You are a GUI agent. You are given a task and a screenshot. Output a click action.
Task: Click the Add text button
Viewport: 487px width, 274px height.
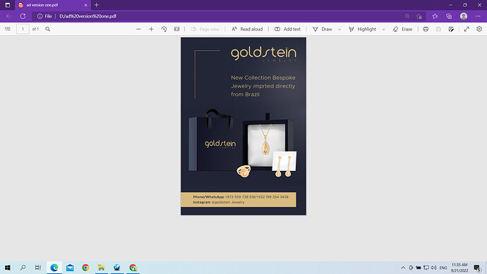click(287, 29)
